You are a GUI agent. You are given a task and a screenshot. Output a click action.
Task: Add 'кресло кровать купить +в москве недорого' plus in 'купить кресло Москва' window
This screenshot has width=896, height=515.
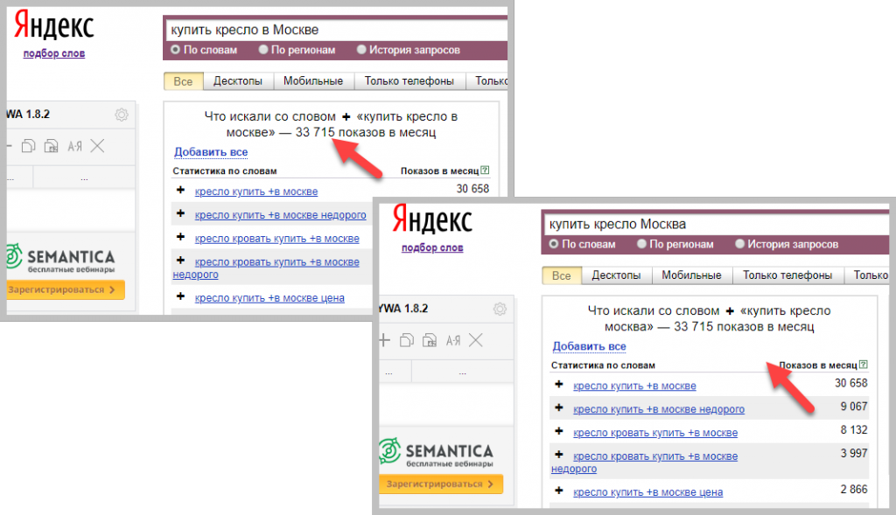(x=559, y=455)
